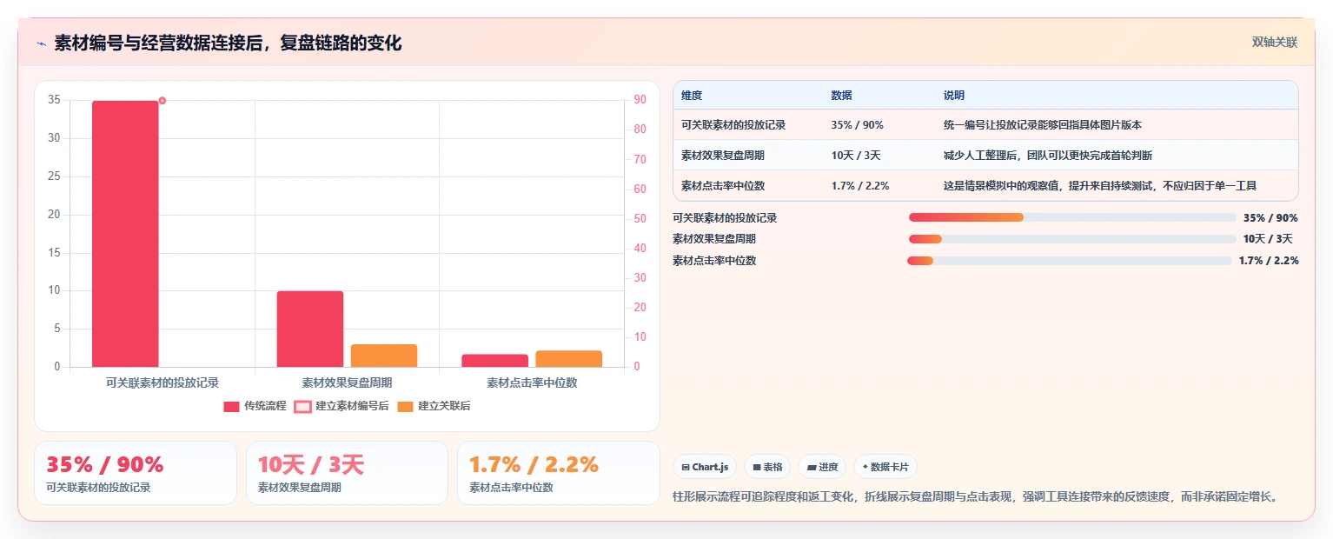Click right axis value 90

[x=640, y=100]
